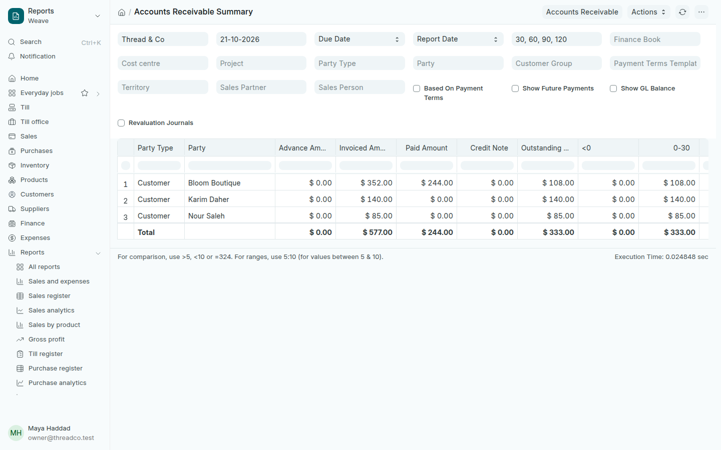Click the refresh report icon
This screenshot has height=450, width=721.
point(682,12)
